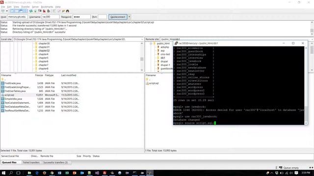
Task: Select FindGrade.java in local file list
Action: pos(12,83)
